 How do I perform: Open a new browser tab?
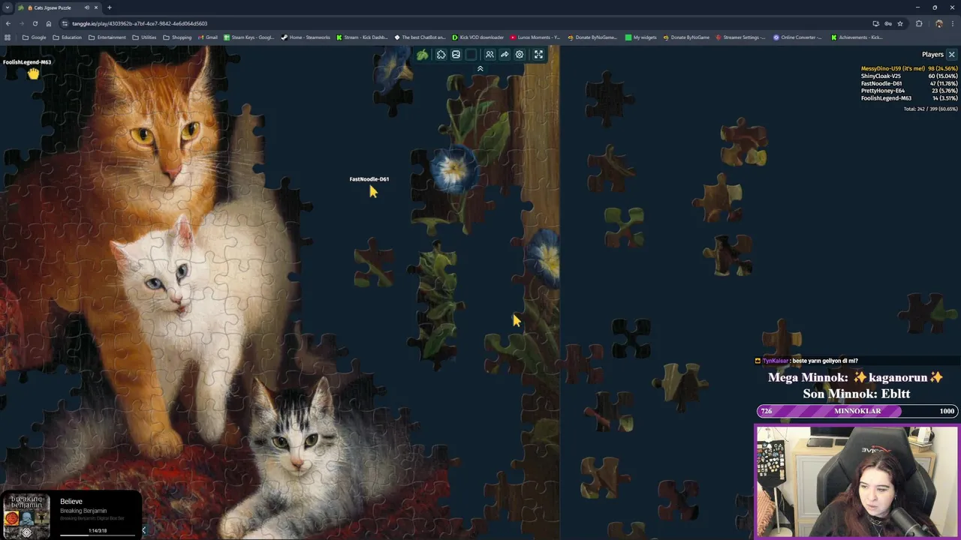click(110, 7)
